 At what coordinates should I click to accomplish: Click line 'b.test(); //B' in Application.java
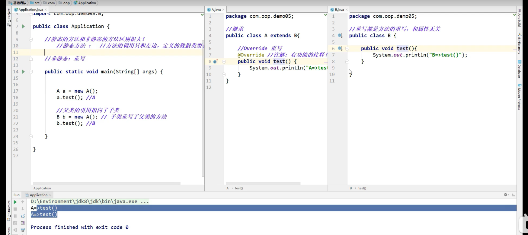coord(76,124)
